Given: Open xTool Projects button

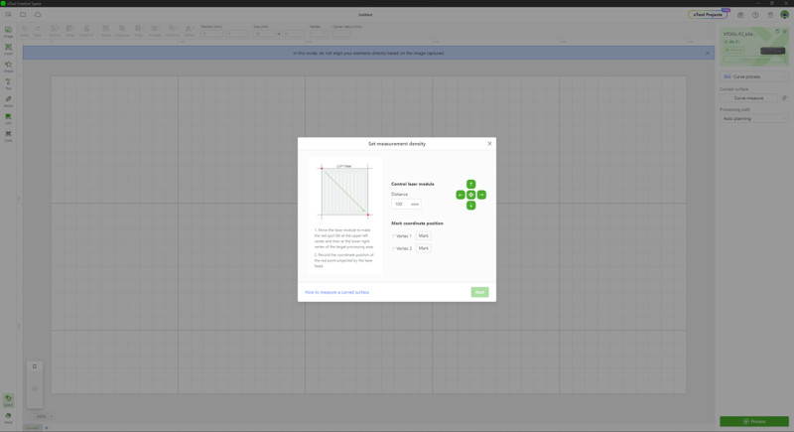Looking at the screenshot, I should point(708,15).
